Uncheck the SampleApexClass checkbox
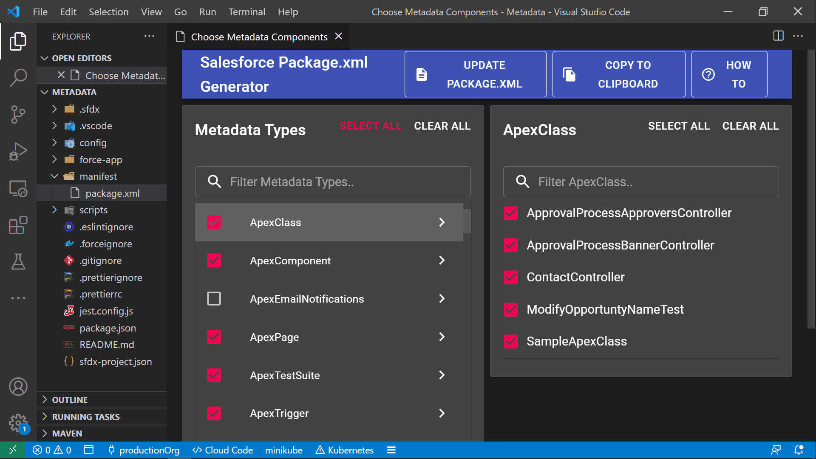 click(x=511, y=341)
